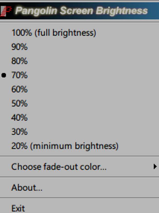
Task: Expand the fade-out color submenu arrow
Action: pos(155,167)
